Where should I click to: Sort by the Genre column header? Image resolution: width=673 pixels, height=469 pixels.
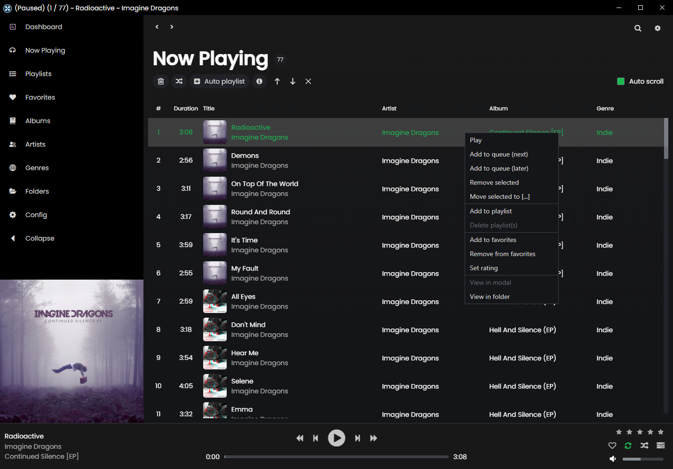(605, 109)
